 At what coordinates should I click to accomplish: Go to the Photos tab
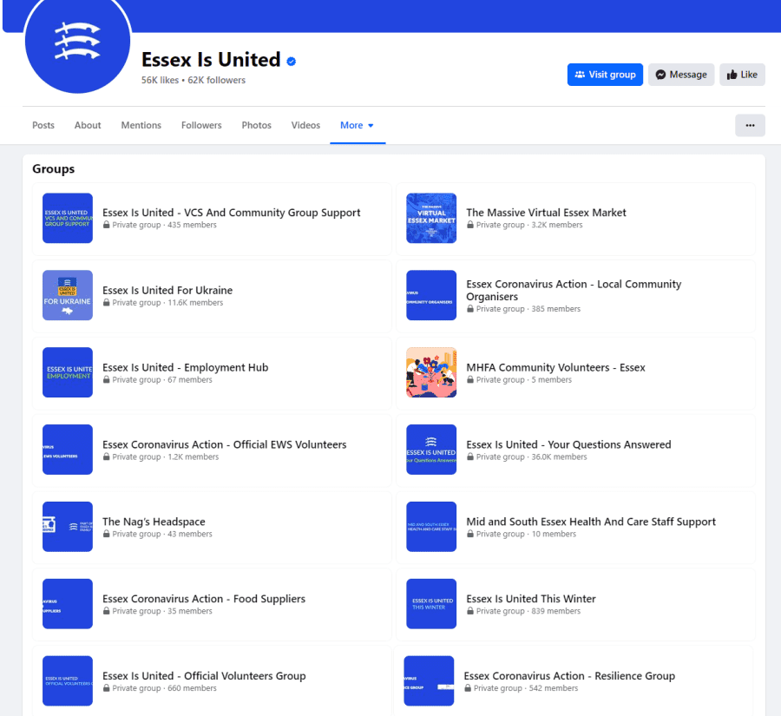[x=256, y=125]
